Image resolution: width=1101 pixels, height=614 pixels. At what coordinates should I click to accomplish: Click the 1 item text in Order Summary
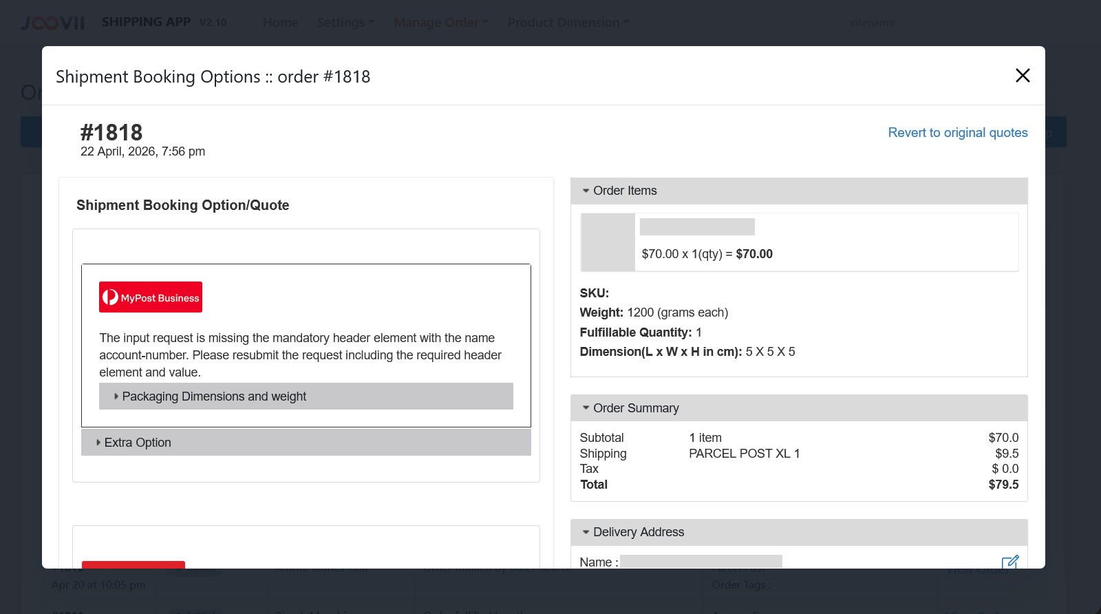(705, 438)
